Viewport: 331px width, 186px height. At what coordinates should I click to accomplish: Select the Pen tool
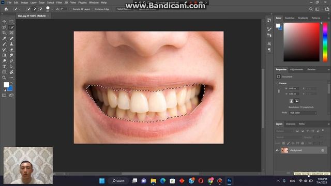pos(11,61)
